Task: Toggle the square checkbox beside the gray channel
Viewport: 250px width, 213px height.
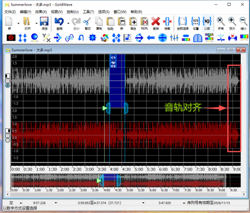Action: [x=8, y=81]
